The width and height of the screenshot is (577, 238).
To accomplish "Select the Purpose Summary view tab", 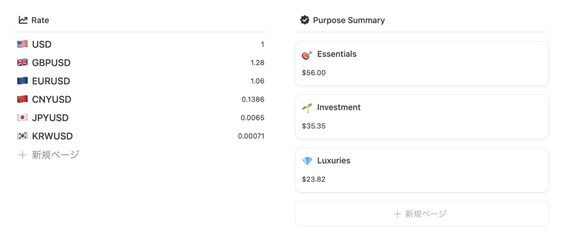I will [348, 20].
